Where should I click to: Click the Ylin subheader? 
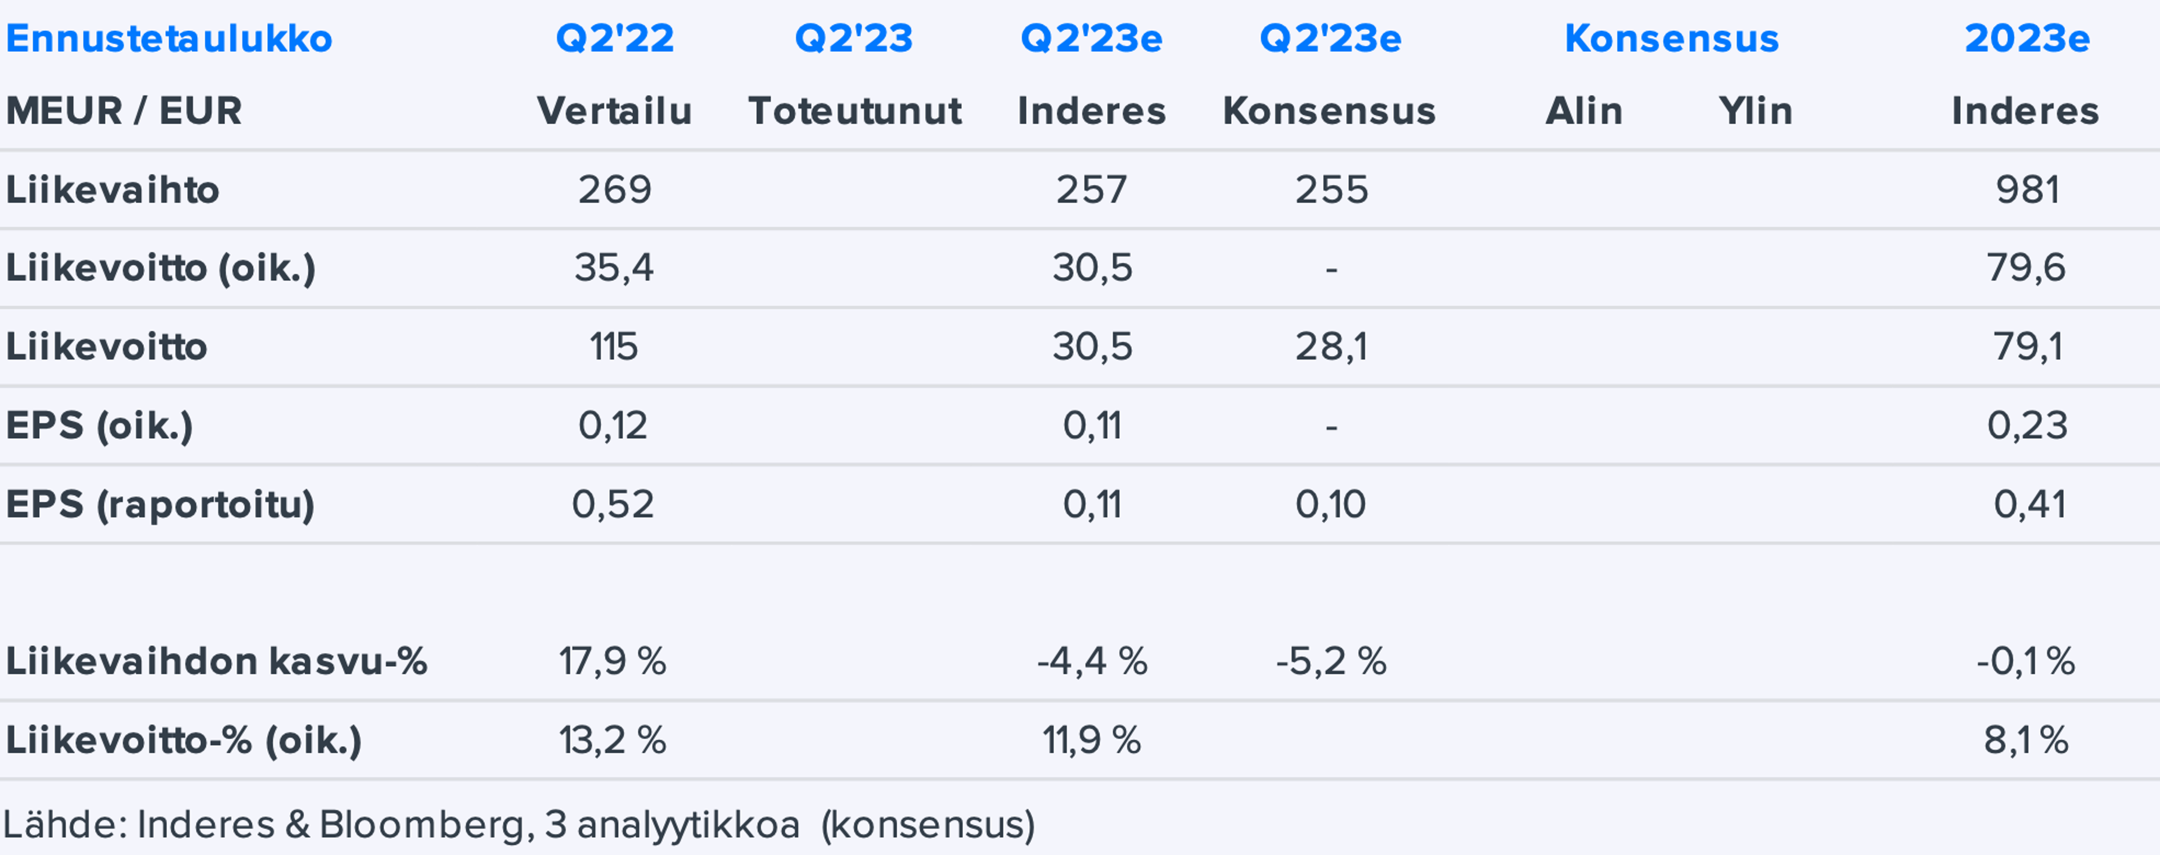point(1755,111)
